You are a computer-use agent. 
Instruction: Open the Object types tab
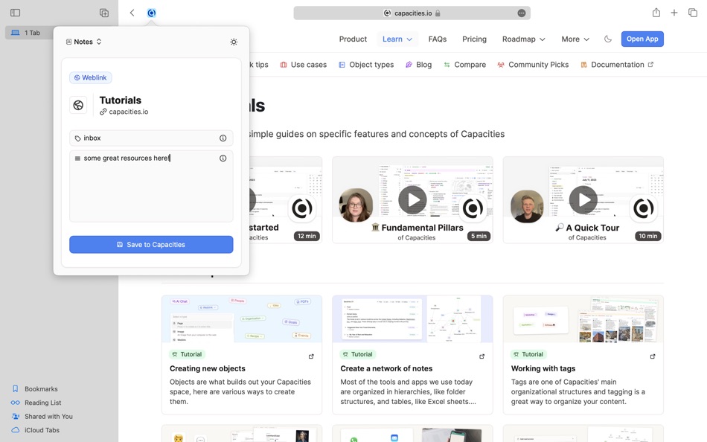click(366, 65)
